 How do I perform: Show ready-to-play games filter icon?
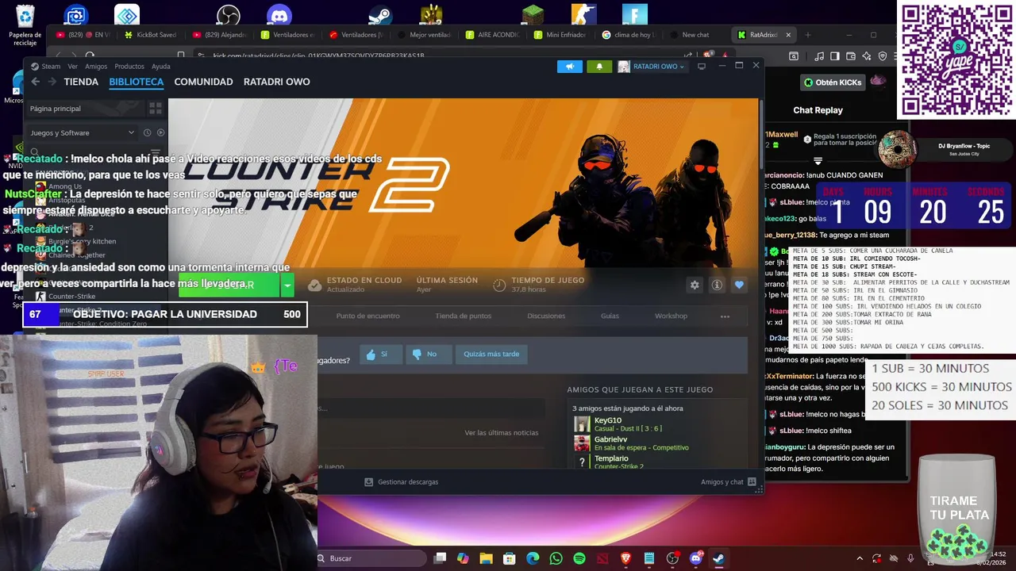(x=160, y=132)
